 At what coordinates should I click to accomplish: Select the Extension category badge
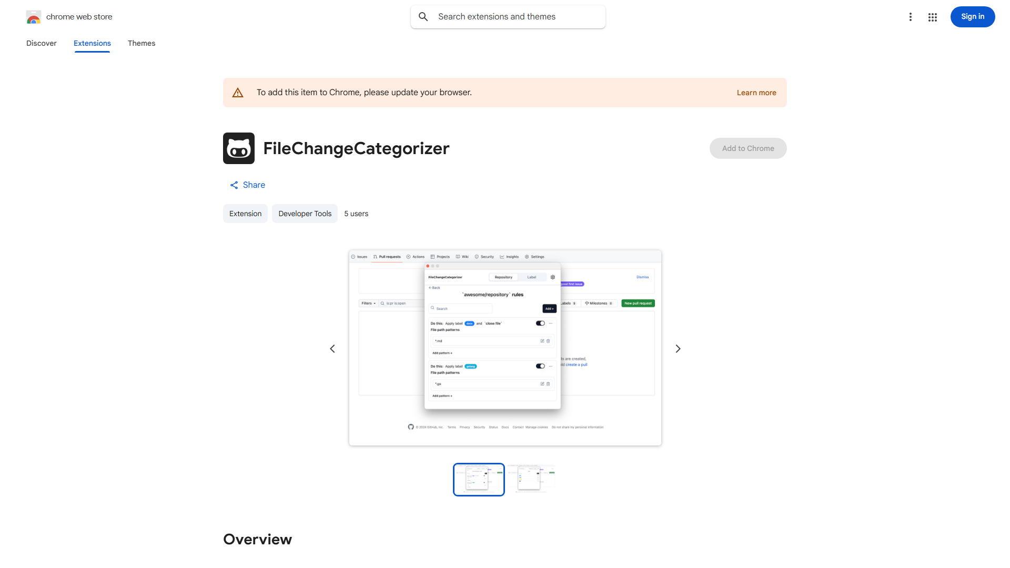tap(245, 214)
